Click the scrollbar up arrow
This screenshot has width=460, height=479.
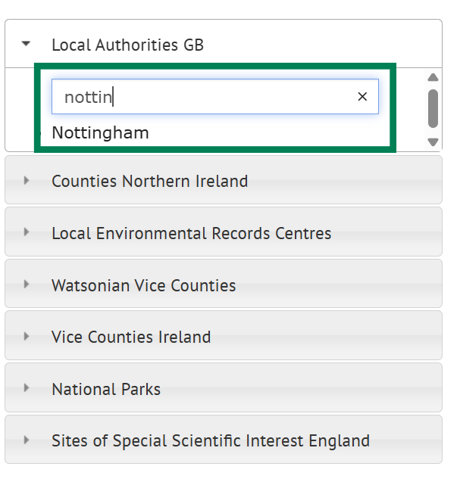(x=433, y=77)
